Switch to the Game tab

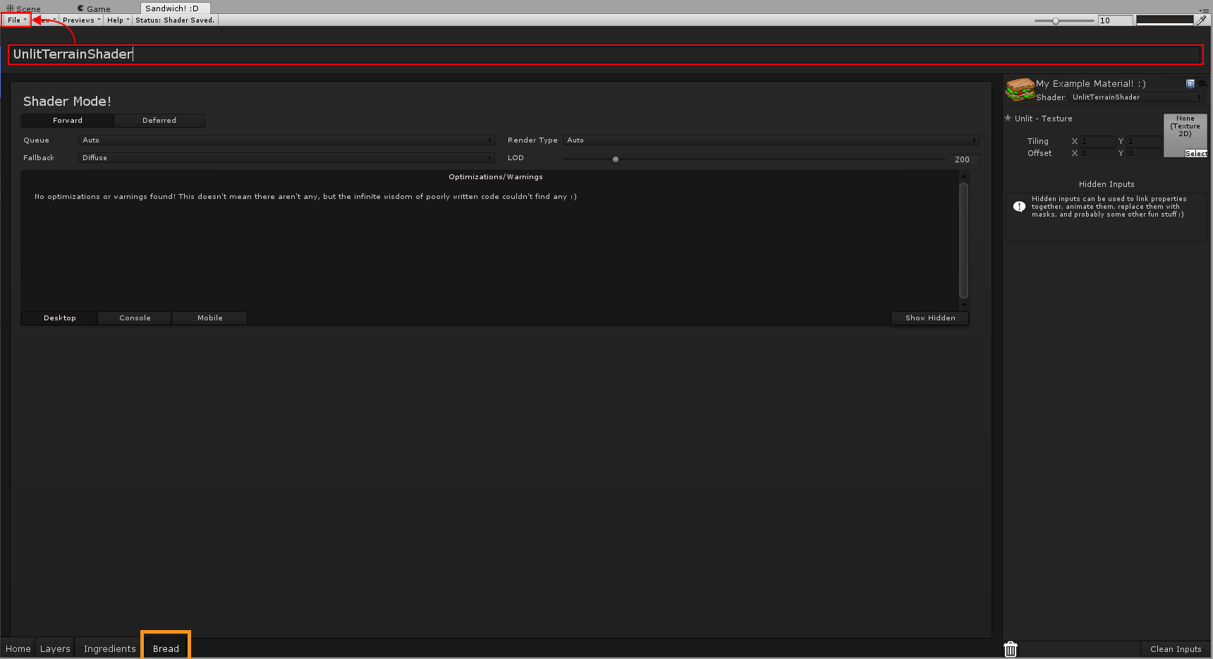coord(94,8)
